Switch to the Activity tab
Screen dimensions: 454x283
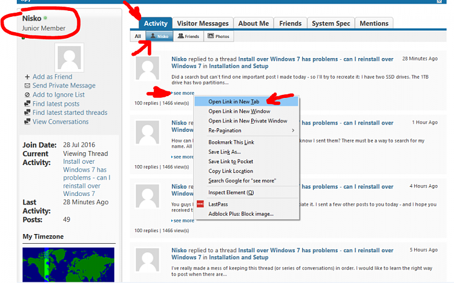(156, 24)
